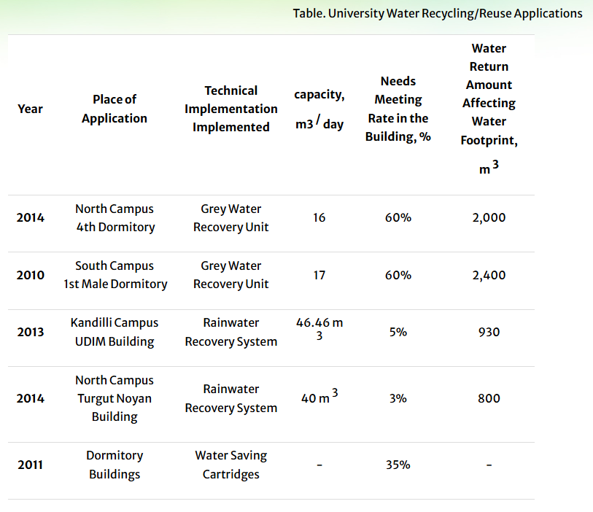Select 'North Campus Turgut Noyan Building' cell
593x512 pixels.
coord(115,398)
